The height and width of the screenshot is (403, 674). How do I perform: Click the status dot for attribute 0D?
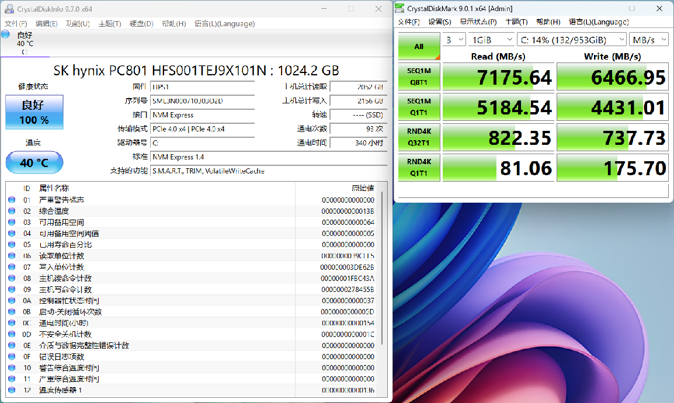tap(12, 334)
